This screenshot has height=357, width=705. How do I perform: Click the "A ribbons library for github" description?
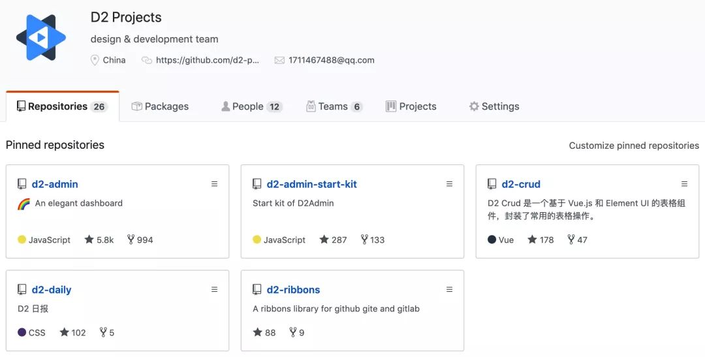[x=336, y=309]
